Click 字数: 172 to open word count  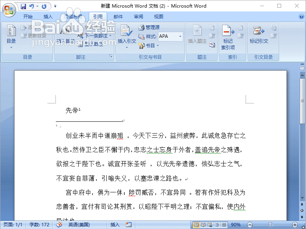pyautogui.click(x=39, y=225)
